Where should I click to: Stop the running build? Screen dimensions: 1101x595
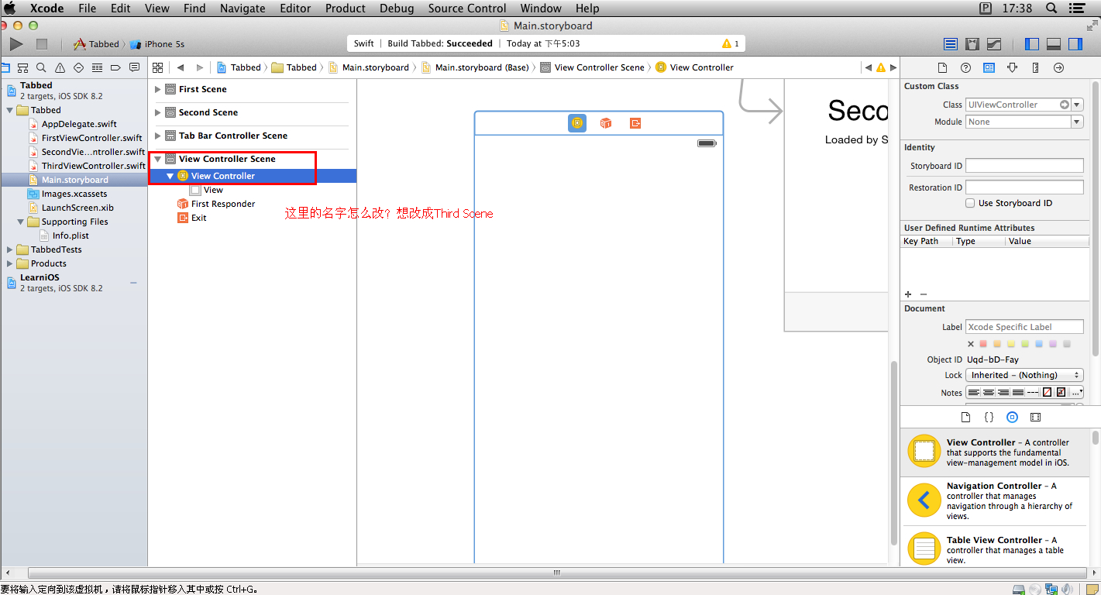pos(42,44)
